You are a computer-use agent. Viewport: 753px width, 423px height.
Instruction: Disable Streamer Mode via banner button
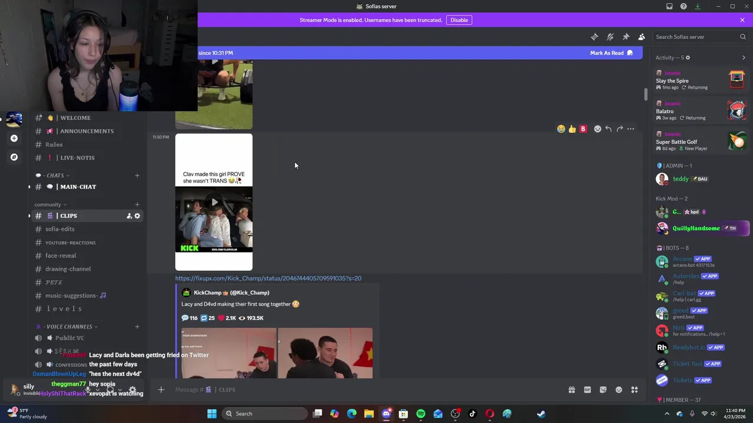click(x=459, y=20)
